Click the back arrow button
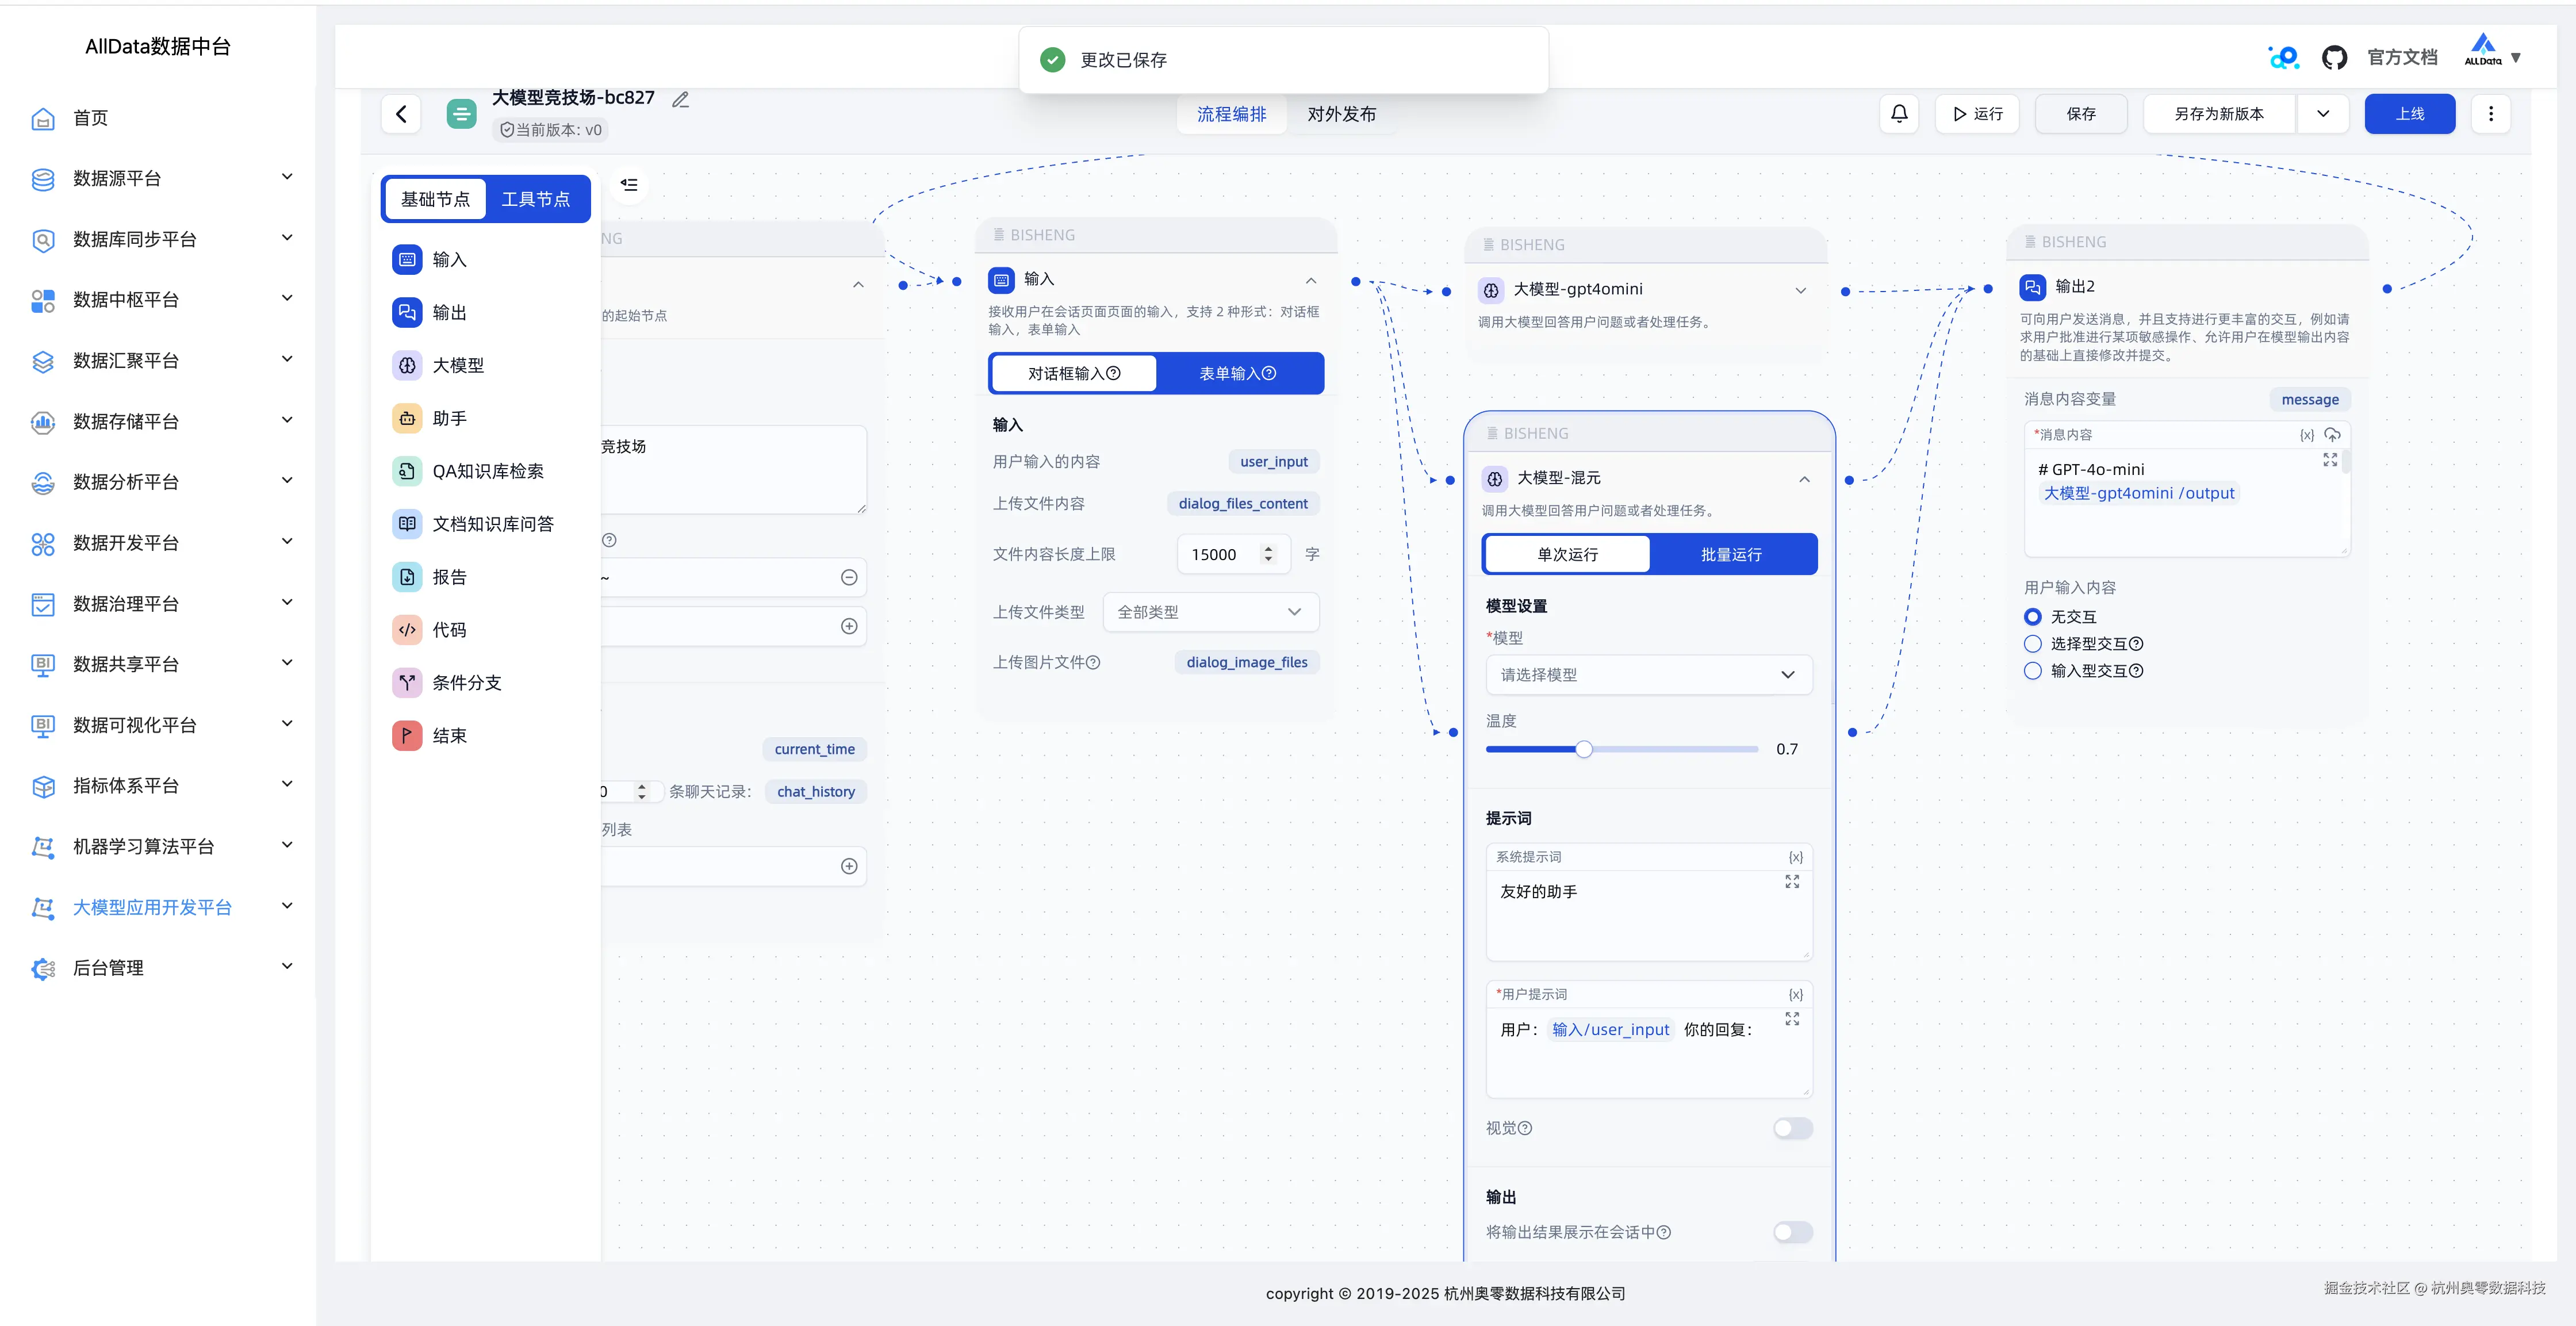Viewport: 2576px width, 1326px height. click(x=402, y=114)
